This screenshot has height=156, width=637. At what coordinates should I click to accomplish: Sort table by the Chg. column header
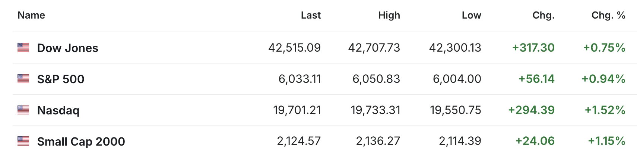pos(543,15)
